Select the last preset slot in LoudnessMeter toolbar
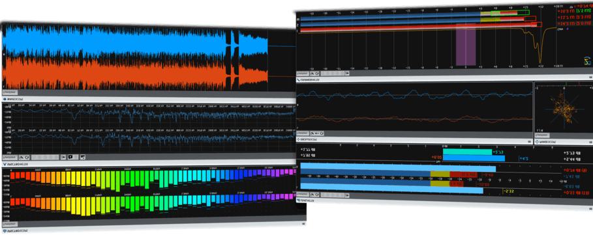 [342, 73]
